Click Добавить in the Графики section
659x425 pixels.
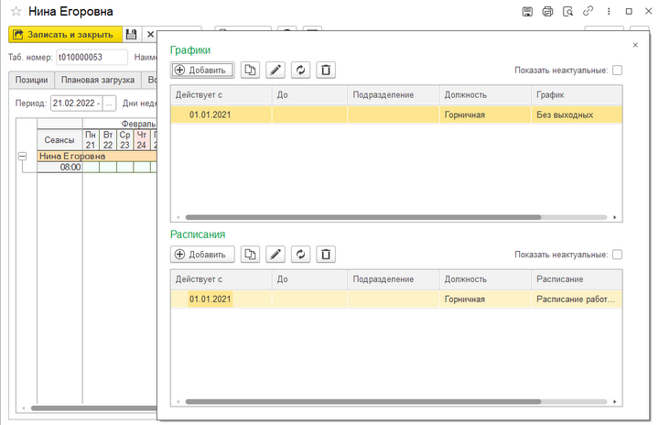(203, 70)
